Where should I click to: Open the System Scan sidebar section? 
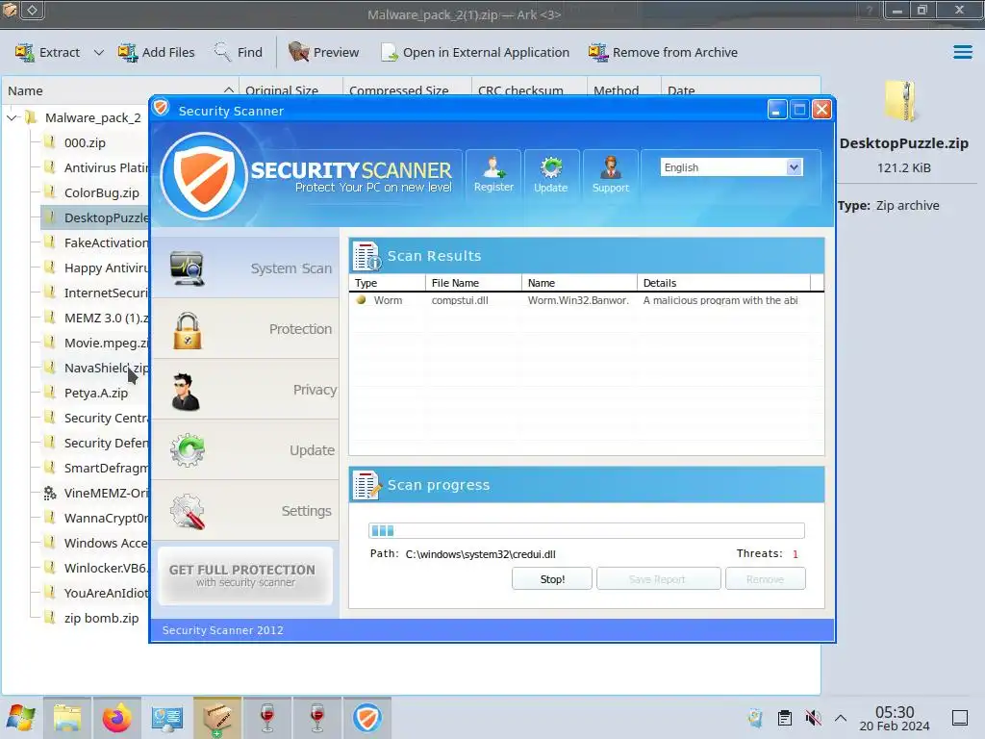(245, 268)
